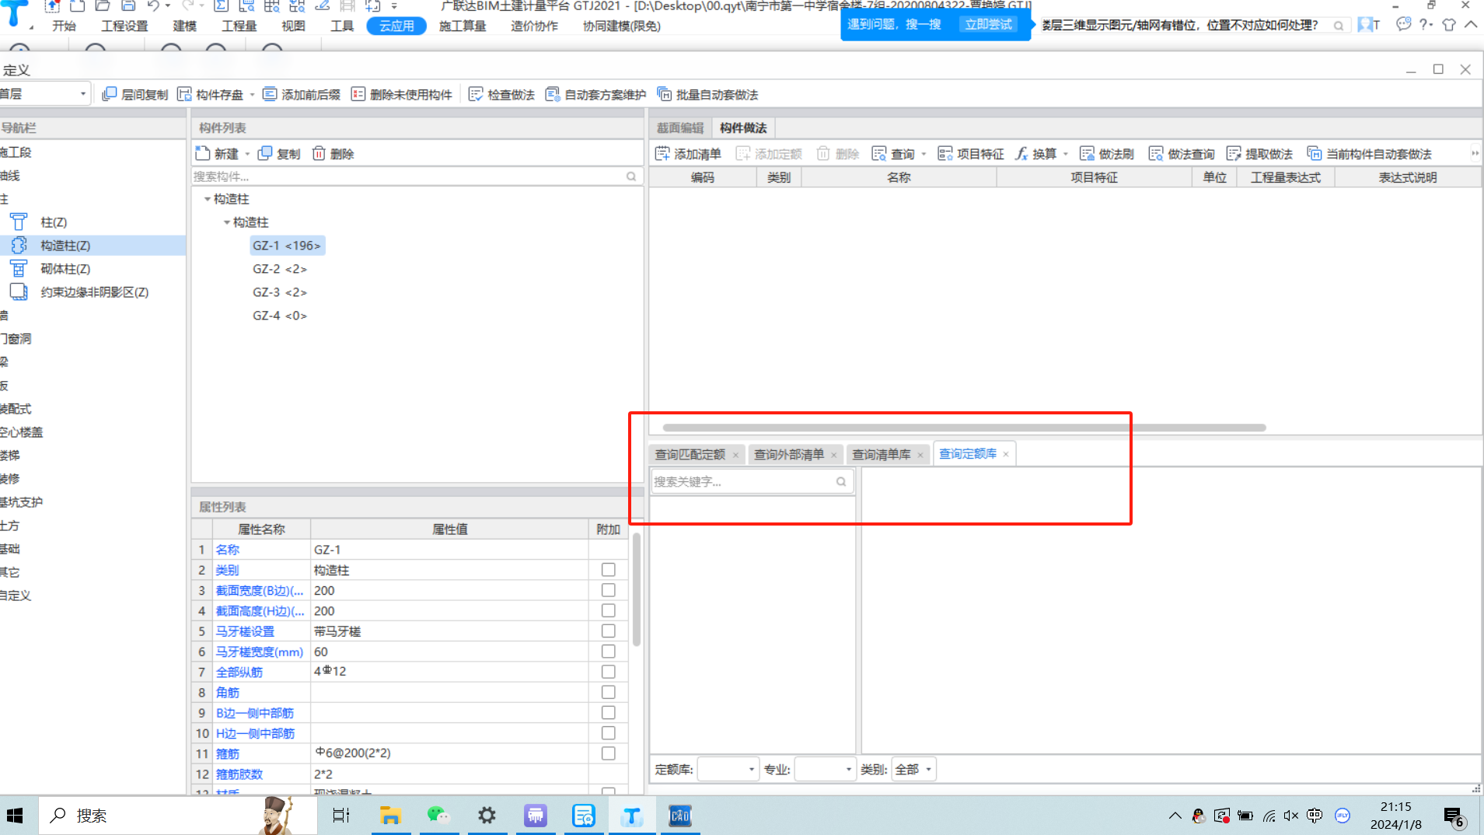Switch to 构件做法 tab
Screen dimensions: 1484x835
tap(743, 128)
